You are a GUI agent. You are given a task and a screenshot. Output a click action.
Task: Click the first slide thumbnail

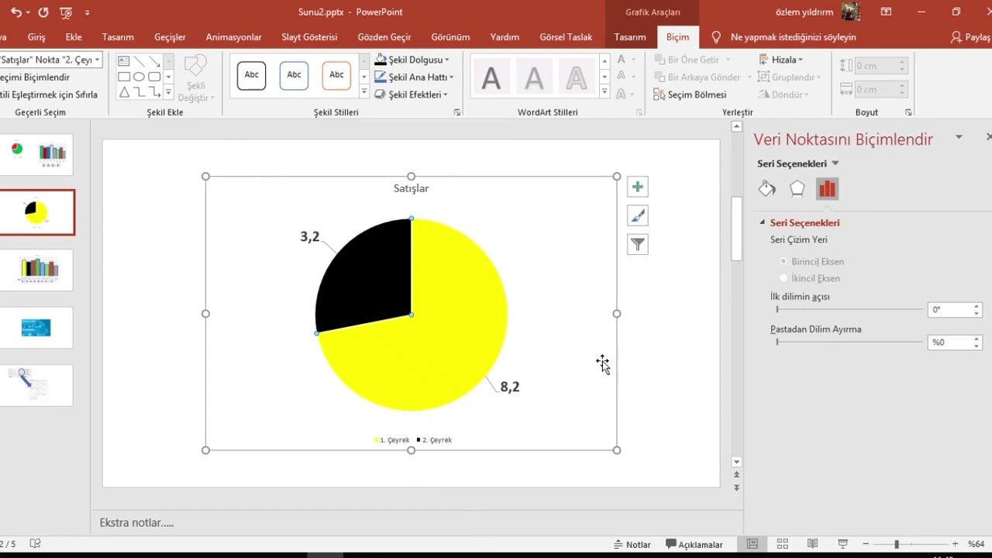[x=36, y=153]
